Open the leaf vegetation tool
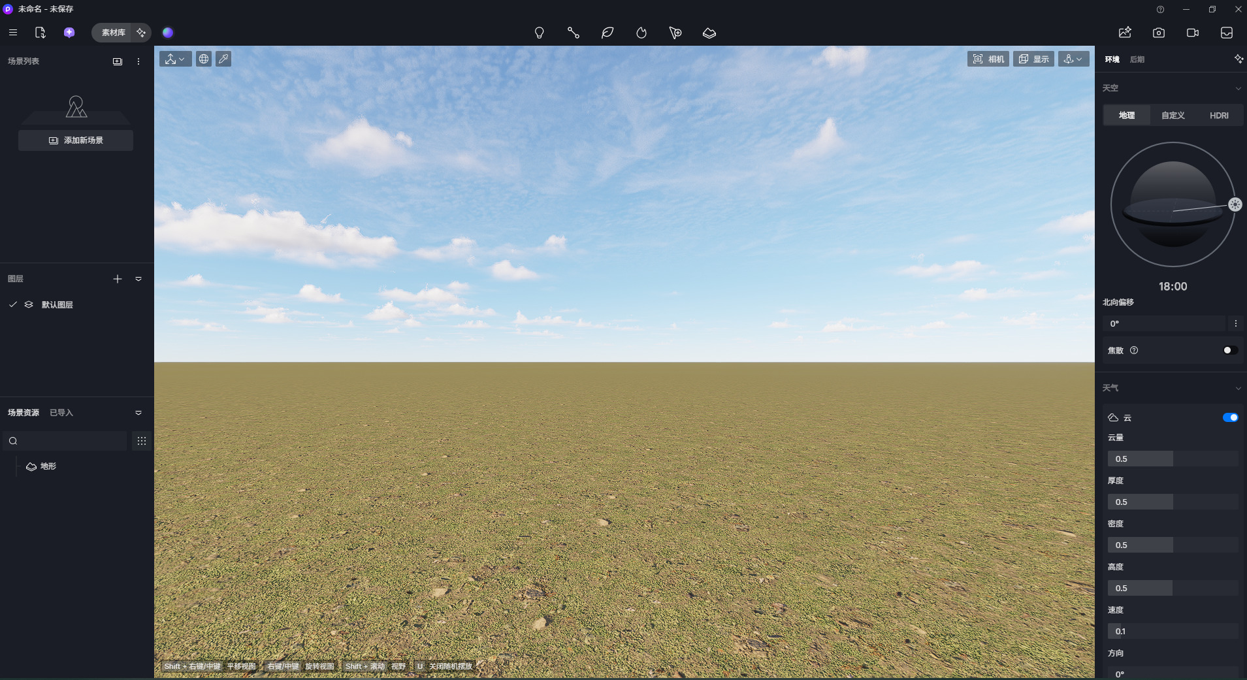The height and width of the screenshot is (680, 1247). coord(607,33)
